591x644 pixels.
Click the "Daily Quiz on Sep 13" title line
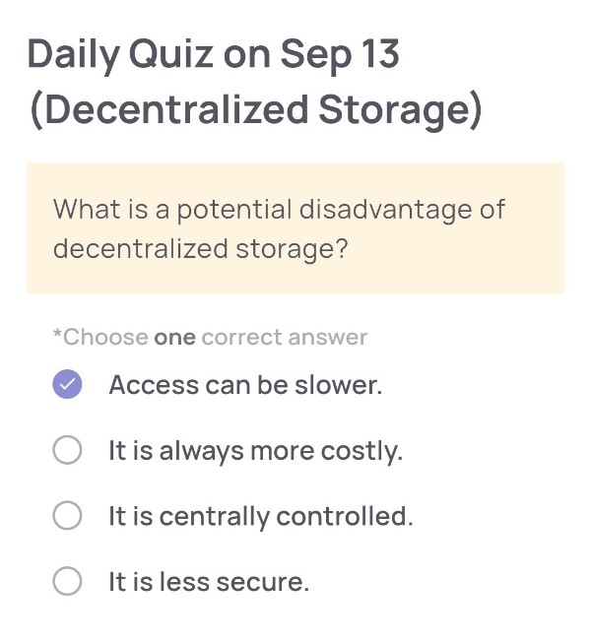click(x=214, y=53)
